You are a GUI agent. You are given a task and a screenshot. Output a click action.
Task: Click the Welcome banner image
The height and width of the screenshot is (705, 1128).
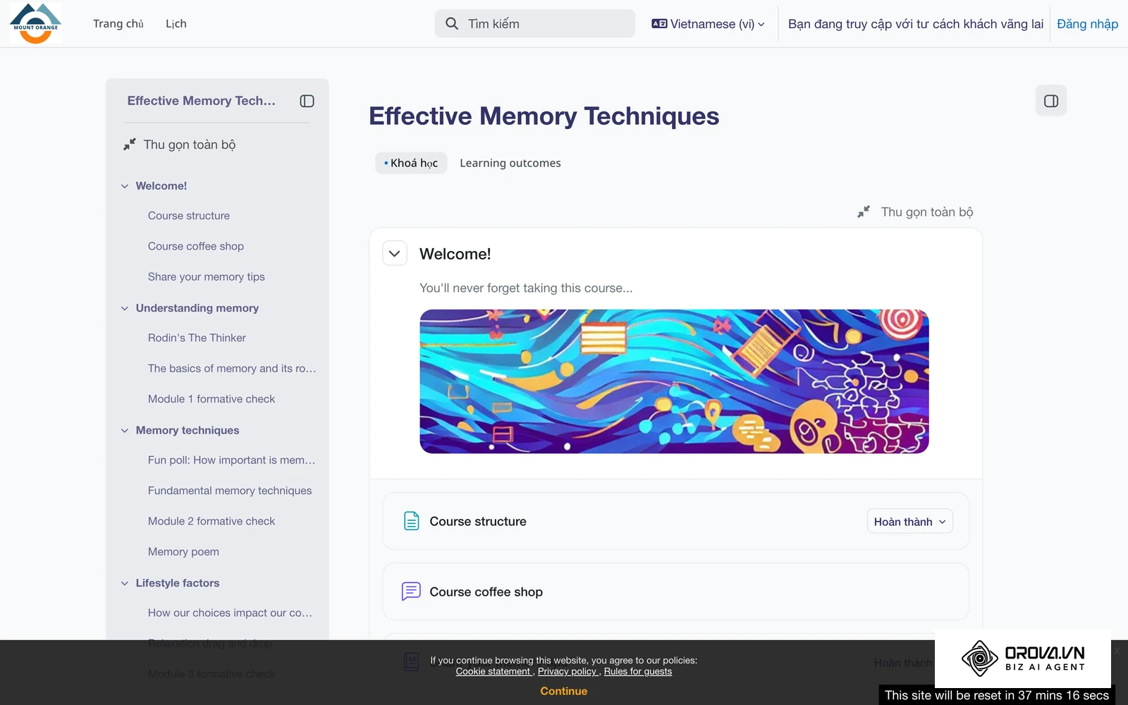pyautogui.click(x=674, y=381)
